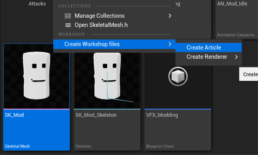The height and width of the screenshot is (155, 258).
Task: Select Create Renderer in the submenu
Action: click(209, 57)
